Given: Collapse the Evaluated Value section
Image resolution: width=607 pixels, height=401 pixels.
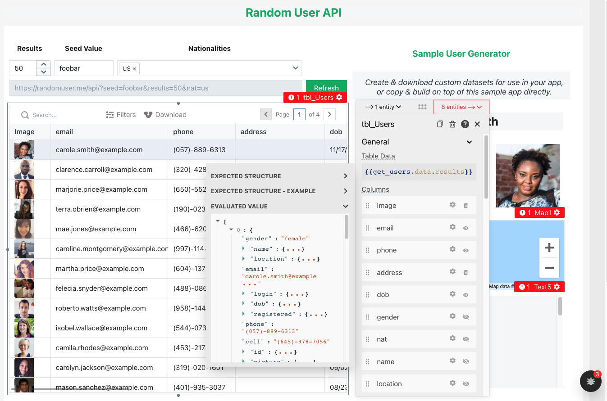Looking at the screenshot, I should (x=345, y=206).
